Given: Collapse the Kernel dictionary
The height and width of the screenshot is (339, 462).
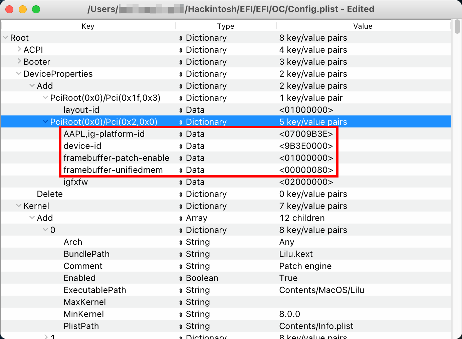Looking at the screenshot, I should 19,206.
